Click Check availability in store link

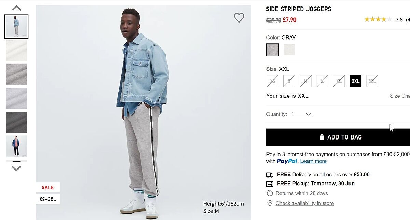(305, 203)
